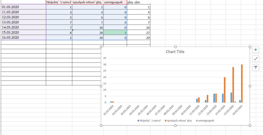Image resolution: width=263 pixels, height=135 pixels.
Task: Select table cell 13.03.2020
Action: coord(23,22)
